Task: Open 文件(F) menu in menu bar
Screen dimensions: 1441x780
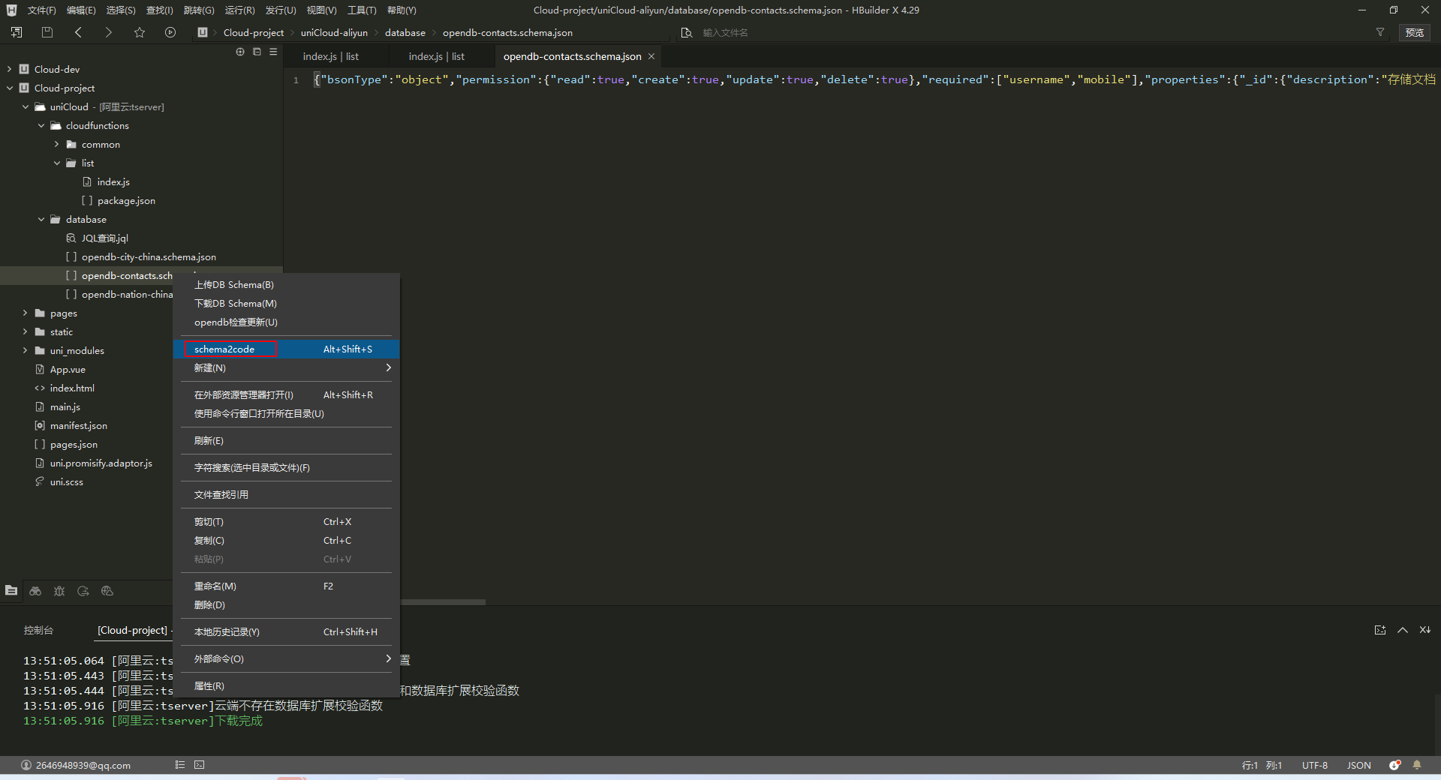Action: coord(42,10)
